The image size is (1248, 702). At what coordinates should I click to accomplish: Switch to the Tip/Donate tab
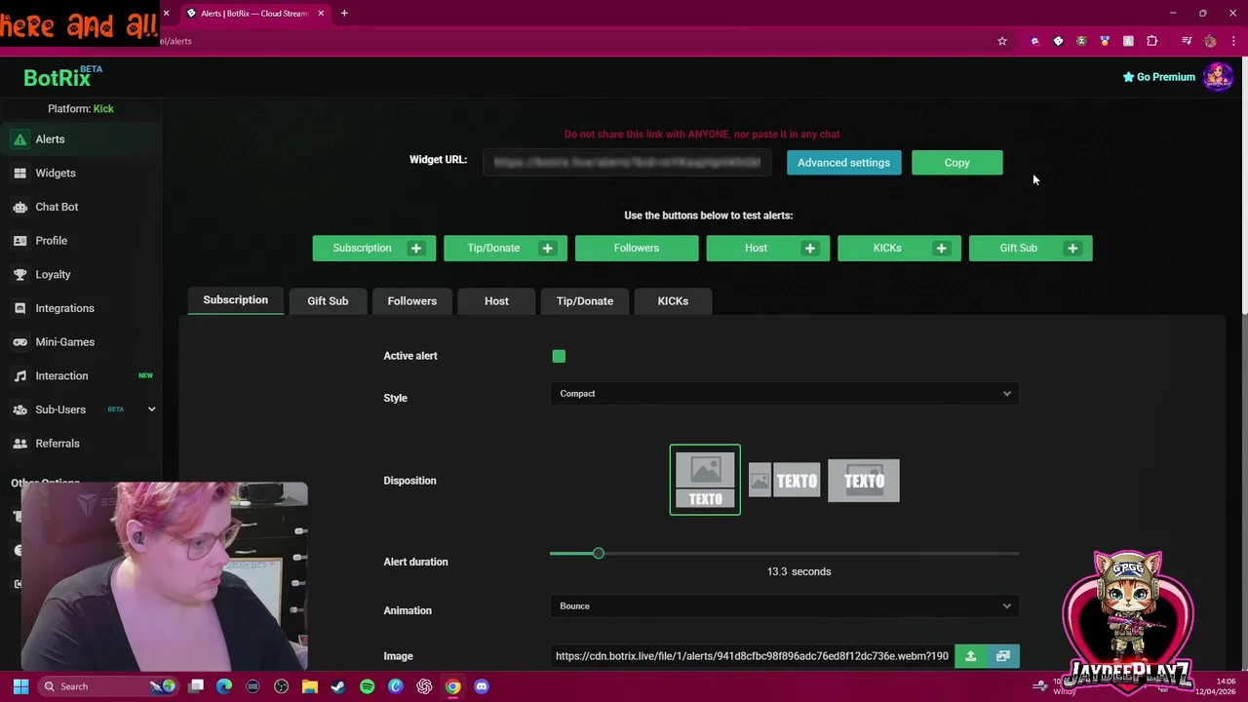[x=585, y=301]
